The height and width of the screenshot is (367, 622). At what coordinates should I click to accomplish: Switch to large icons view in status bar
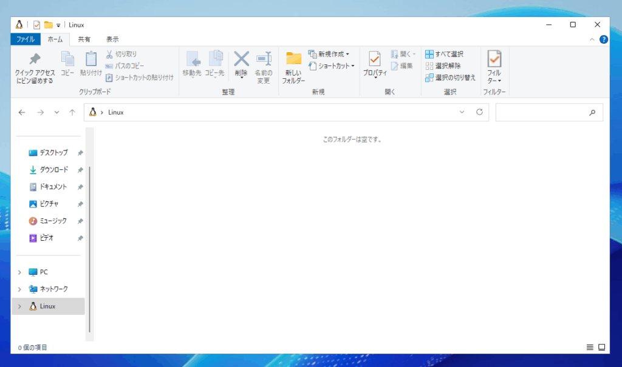[x=601, y=348]
